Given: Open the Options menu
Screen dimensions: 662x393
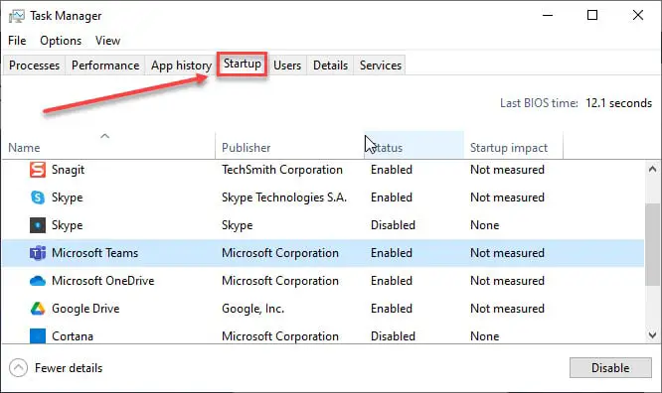Looking at the screenshot, I should click(61, 41).
